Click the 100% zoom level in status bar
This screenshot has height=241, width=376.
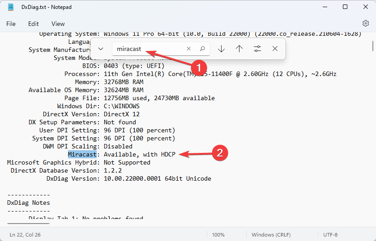pos(218,235)
